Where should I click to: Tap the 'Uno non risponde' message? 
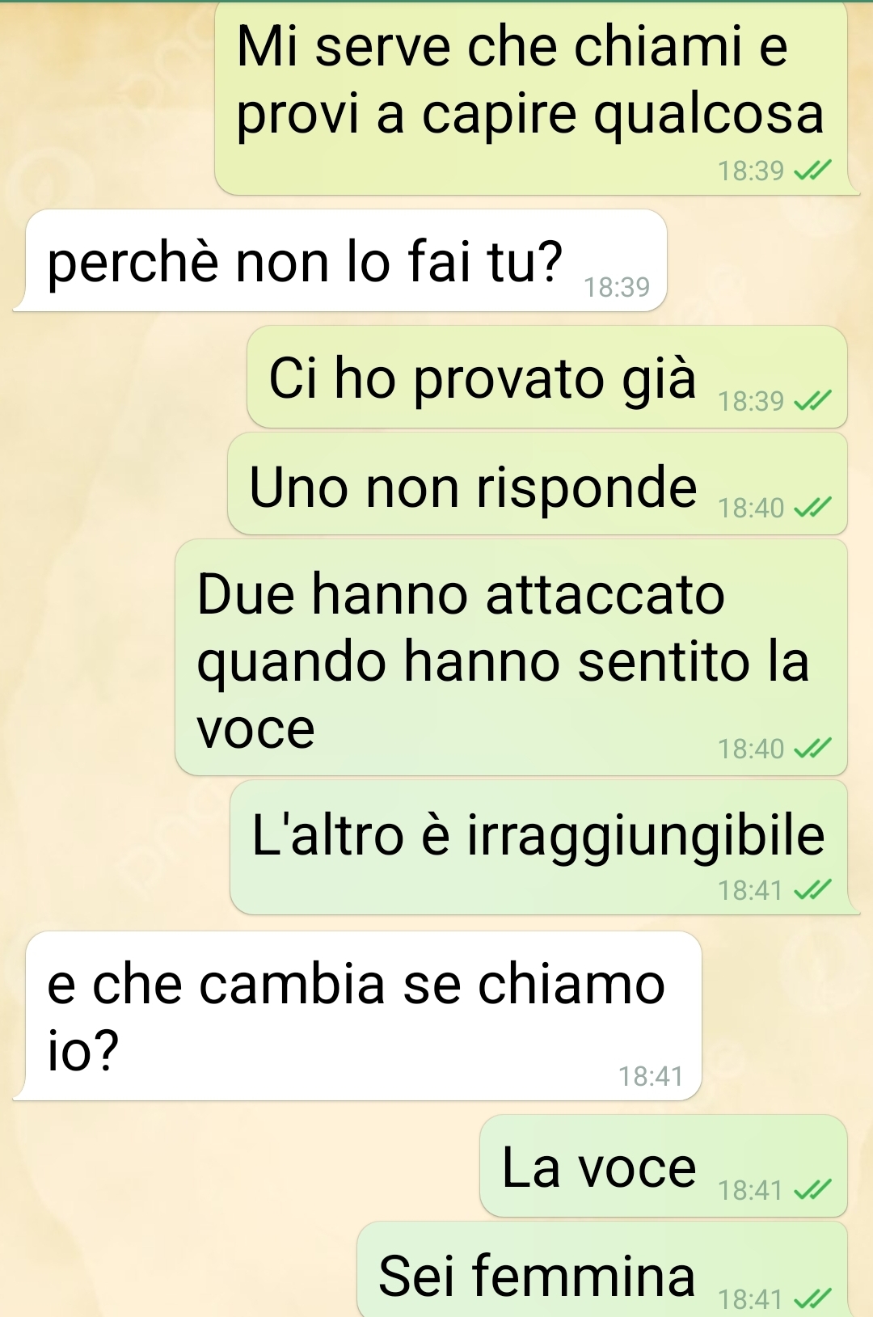tap(538, 483)
